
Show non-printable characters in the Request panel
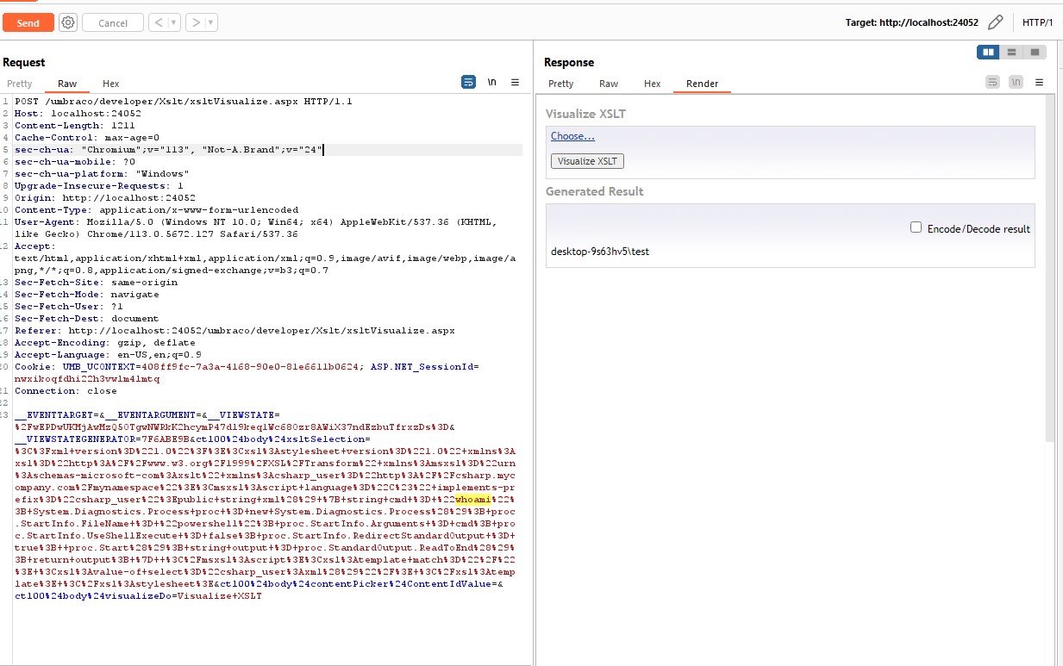492,83
